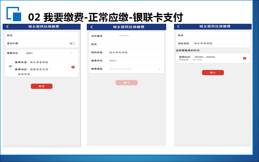Screen dimensions: 259x162
Task: Click the 项目名称 城乡养老保险 value
Action: (203, 43)
